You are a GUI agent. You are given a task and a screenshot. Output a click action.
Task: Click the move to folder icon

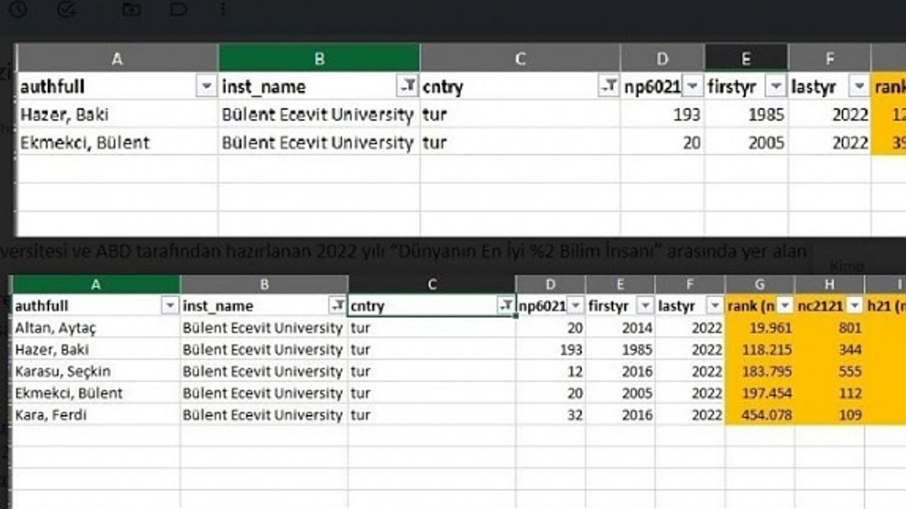(x=130, y=8)
